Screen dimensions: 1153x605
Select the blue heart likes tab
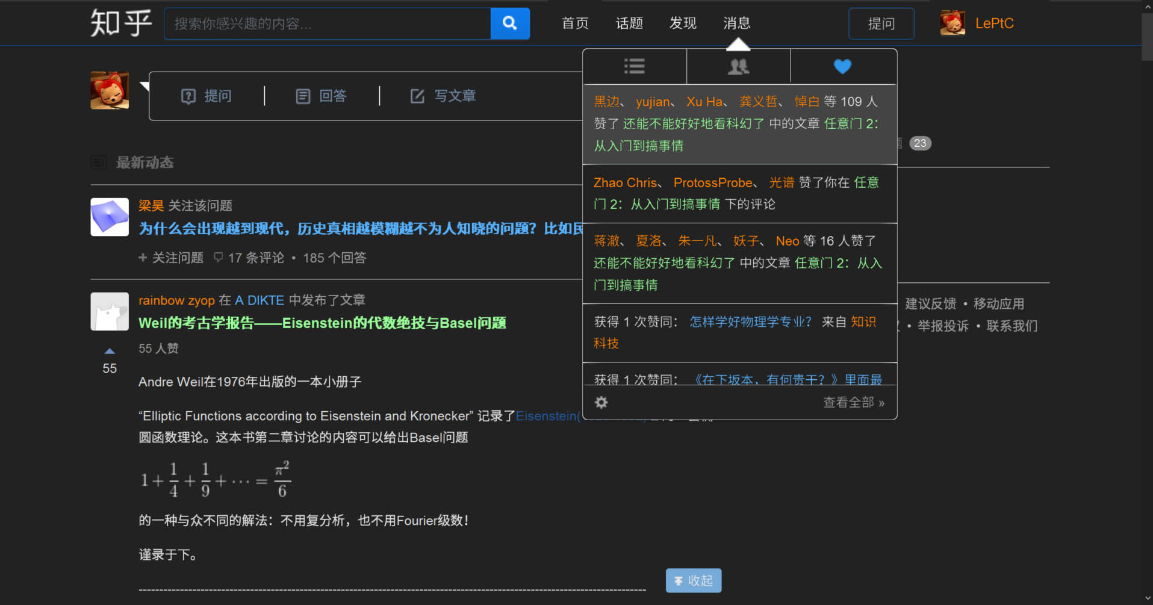point(842,66)
